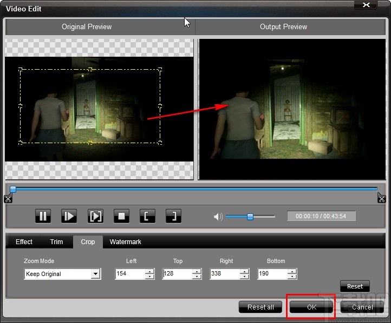This screenshot has width=391, height=323.
Task: Increase the Right crop value
Action: 244,271
